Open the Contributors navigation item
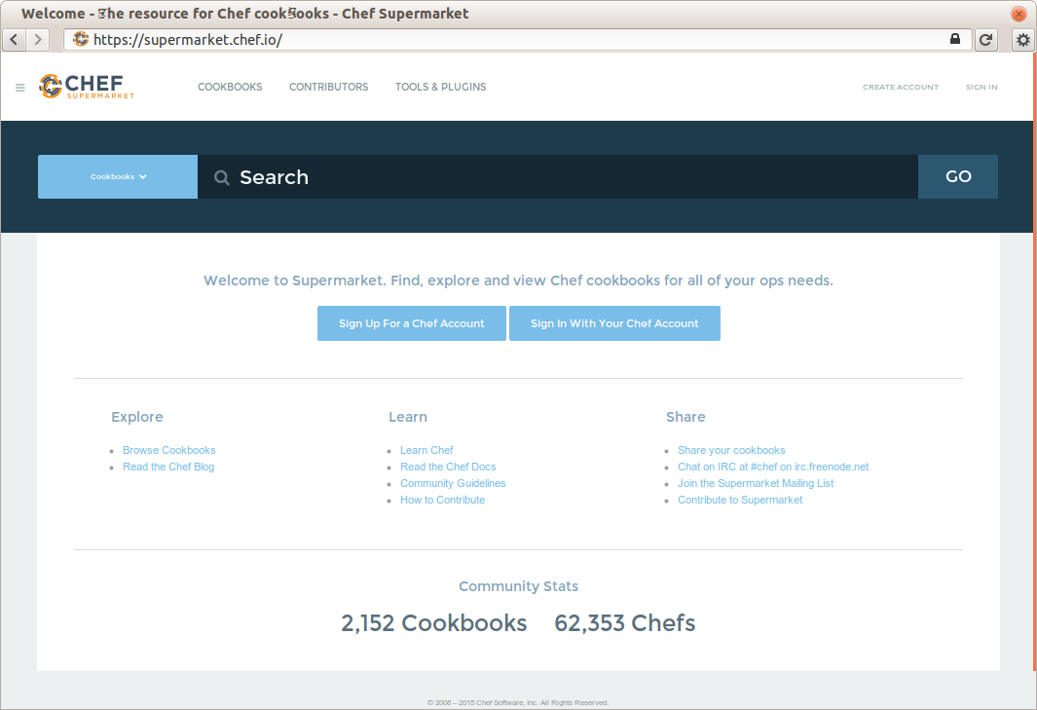This screenshot has width=1037, height=710. click(x=329, y=87)
